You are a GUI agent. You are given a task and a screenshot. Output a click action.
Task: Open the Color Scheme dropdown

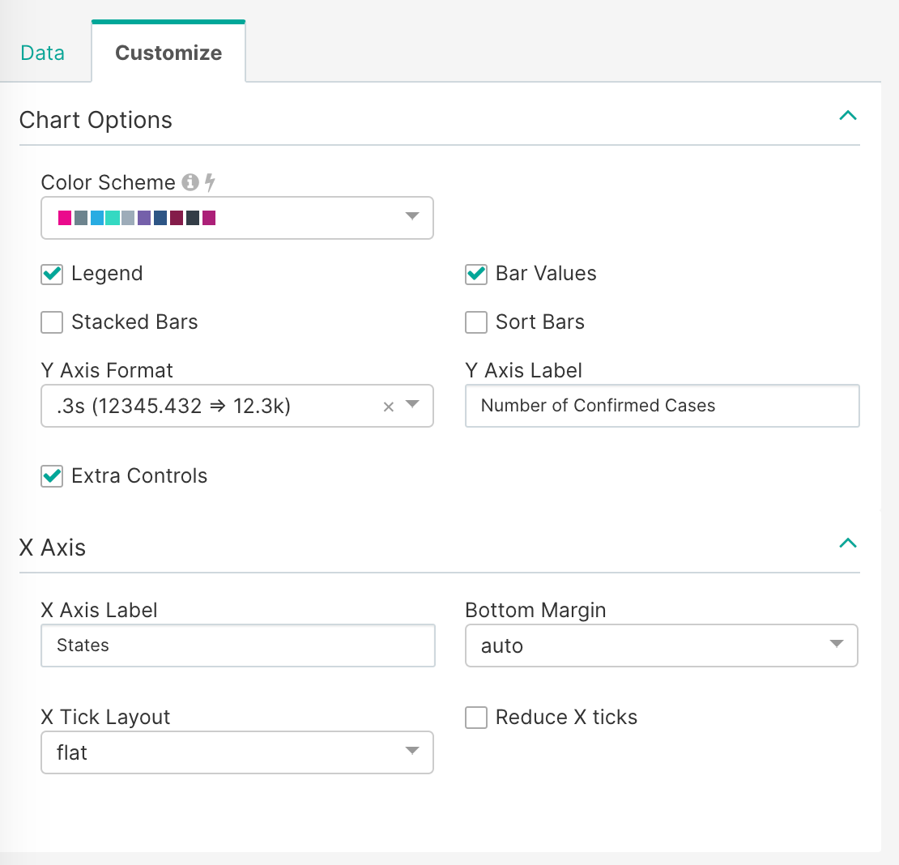pos(412,218)
